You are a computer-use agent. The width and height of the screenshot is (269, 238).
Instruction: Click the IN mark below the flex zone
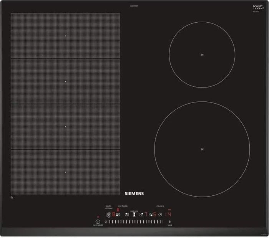tap(12, 197)
